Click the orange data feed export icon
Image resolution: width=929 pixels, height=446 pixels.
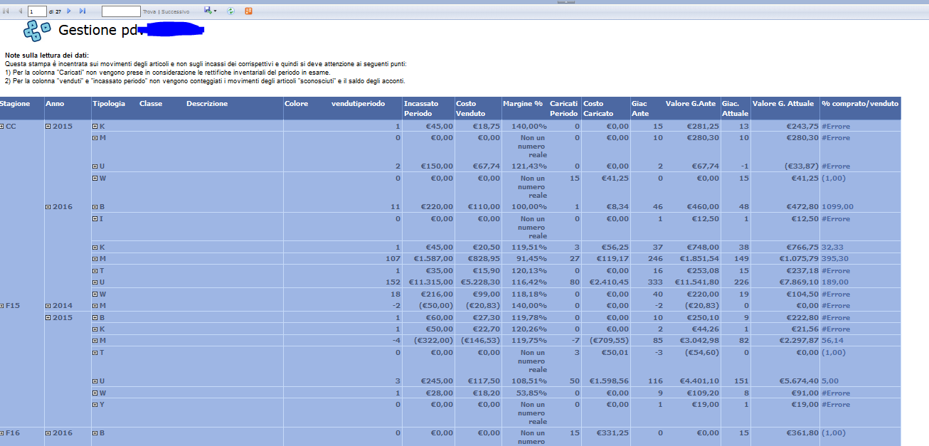[248, 11]
